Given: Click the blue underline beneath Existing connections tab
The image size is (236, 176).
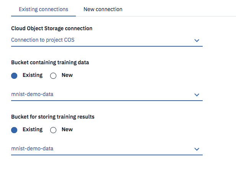Looking at the screenshot, I should 43,16.
